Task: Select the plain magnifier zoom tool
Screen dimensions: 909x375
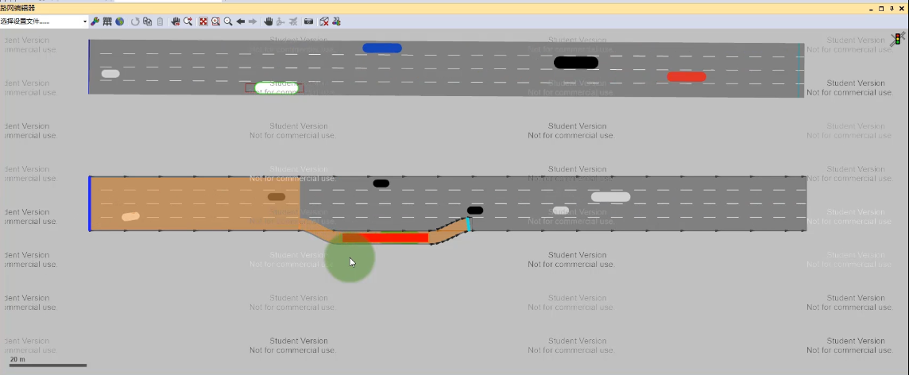Action: click(x=228, y=21)
